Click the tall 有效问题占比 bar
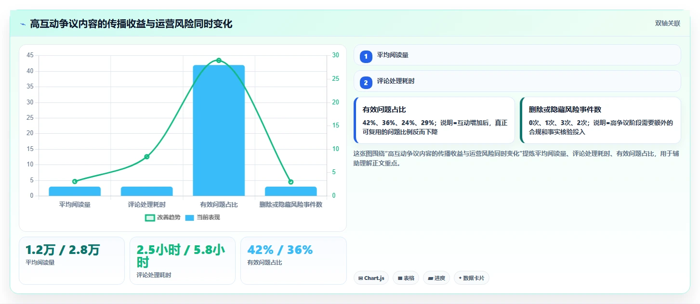This screenshot has height=304, width=700. (x=219, y=130)
